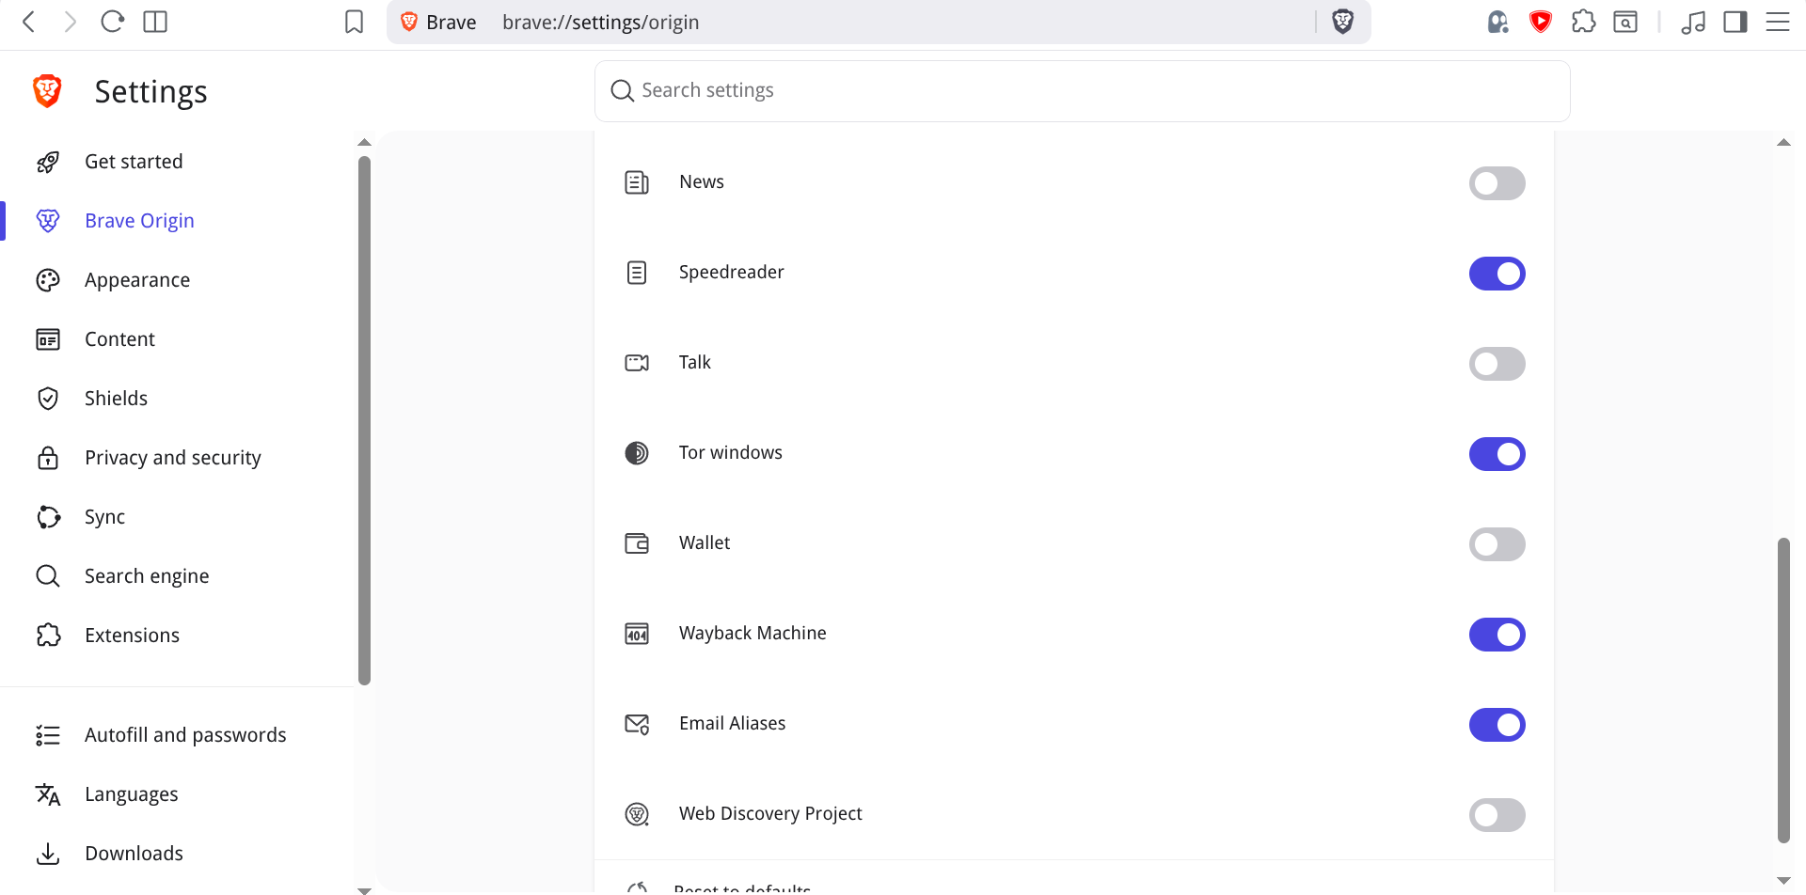Image resolution: width=1806 pixels, height=895 pixels.
Task: Click the "Web Discovery Project" row label
Action: (x=770, y=814)
